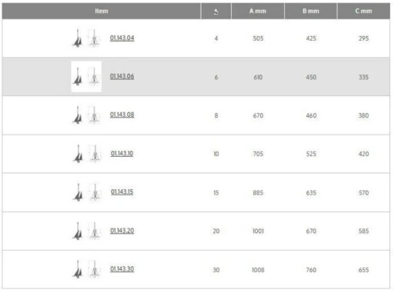Click anchor photo thumbnail for 01.143.08
The height and width of the screenshot is (293, 394).
pos(78,115)
